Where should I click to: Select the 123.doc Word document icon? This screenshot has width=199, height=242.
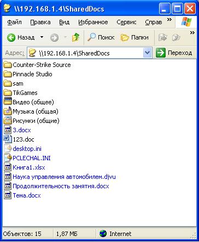8,139
